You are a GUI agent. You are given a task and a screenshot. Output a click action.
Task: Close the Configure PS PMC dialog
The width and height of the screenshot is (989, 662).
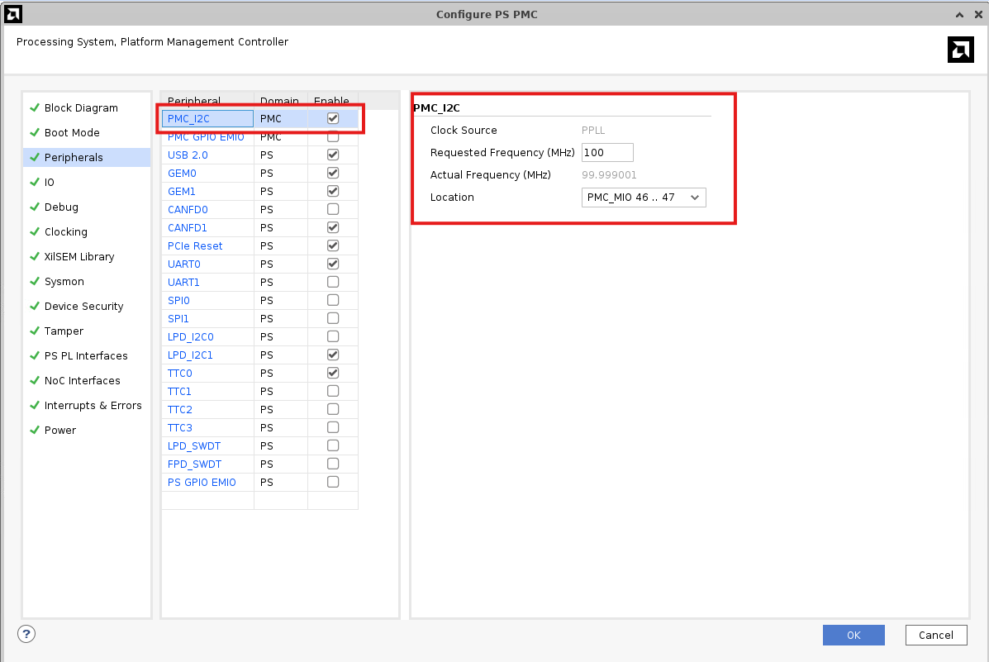(x=978, y=15)
